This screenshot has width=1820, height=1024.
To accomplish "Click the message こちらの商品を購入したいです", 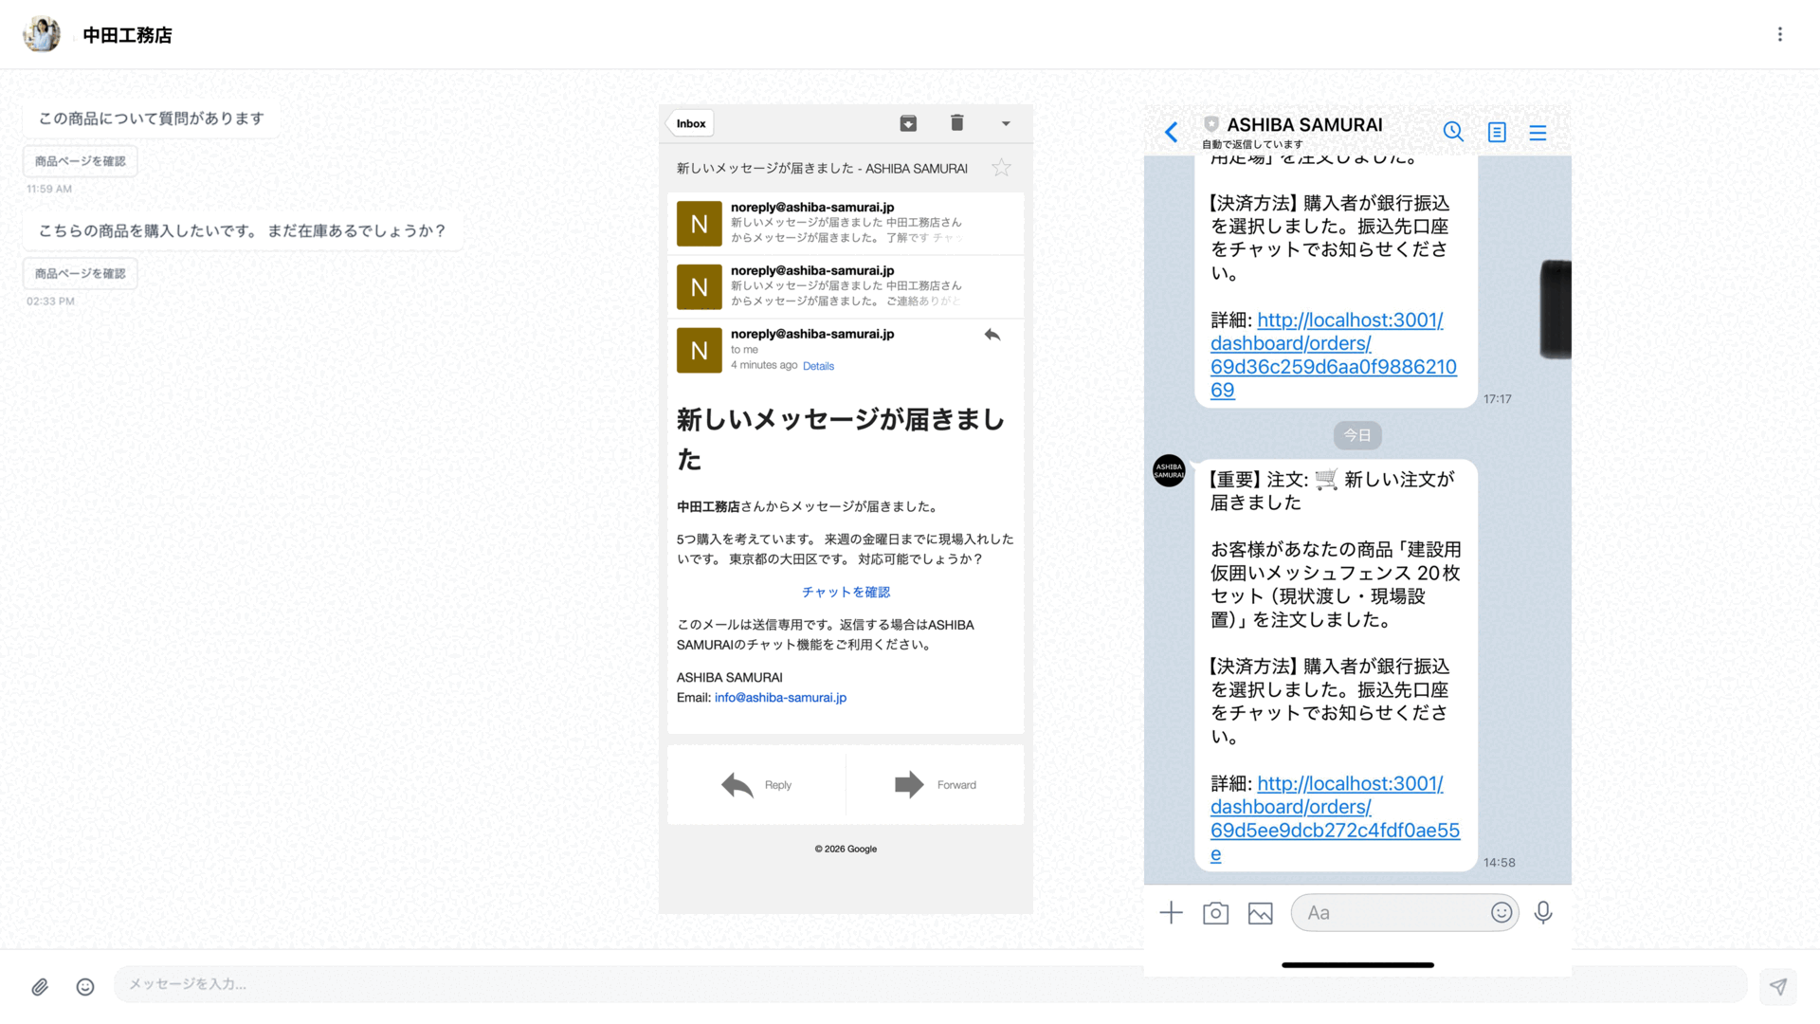I will (x=242, y=231).
